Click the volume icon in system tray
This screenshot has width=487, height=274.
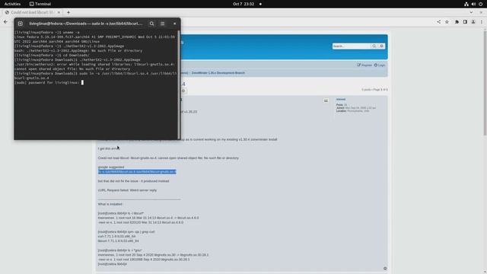pos(473,4)
